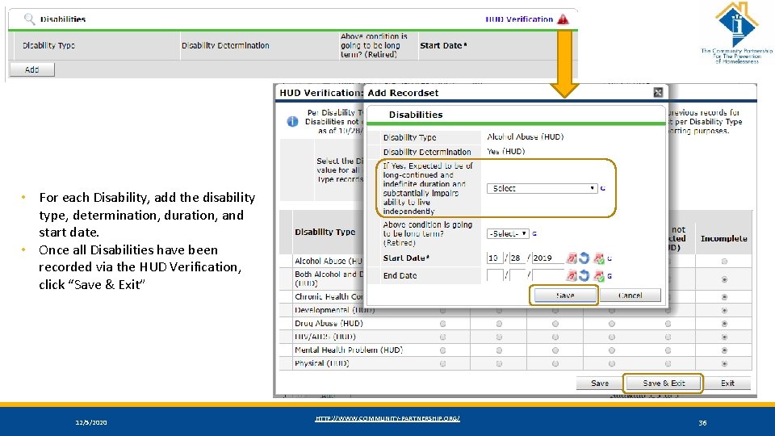Select Incomplete radio for HIV/AIDS row
The height and width of the screenshot is (436, 775).
tap(724, 337)
